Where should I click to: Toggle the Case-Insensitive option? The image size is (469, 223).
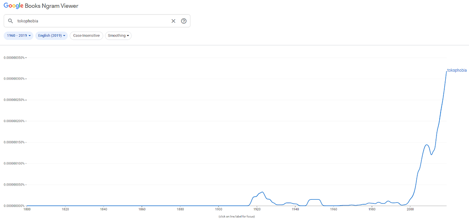pyautogui.click(x=87, y=36)
